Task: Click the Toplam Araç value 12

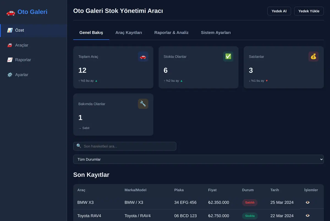Action: [x=82, y=70]
